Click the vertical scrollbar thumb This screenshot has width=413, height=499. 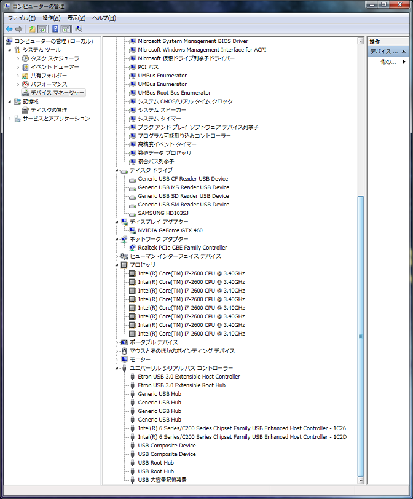pyautogui.click(x=361, y=337)
